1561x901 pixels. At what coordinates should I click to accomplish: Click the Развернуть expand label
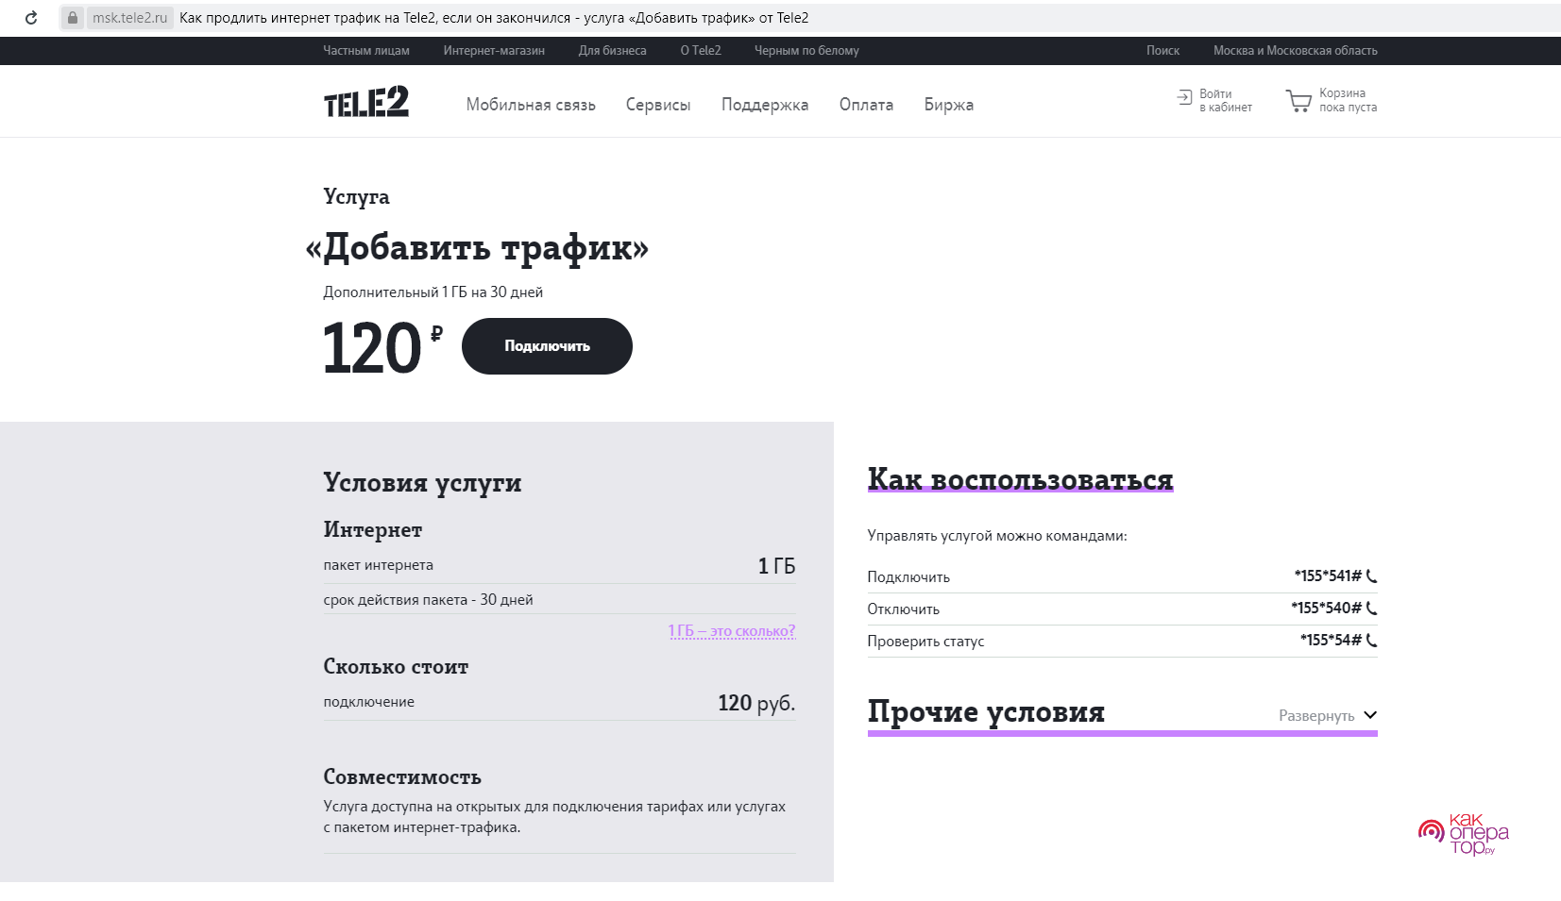point(1316,716)
